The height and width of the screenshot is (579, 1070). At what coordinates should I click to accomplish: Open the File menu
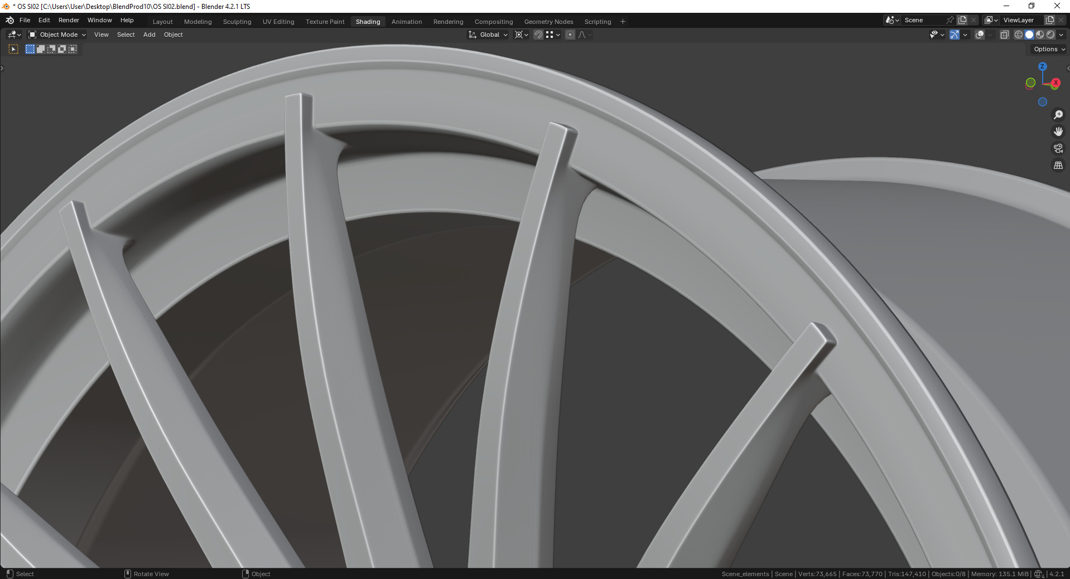pos(25,20)
